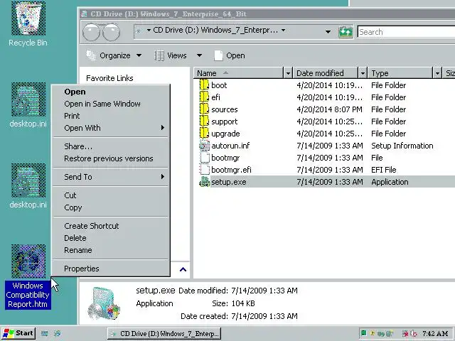Screen dimensions: 455x341
Task: Collapse the Folders pane chevron
Action: [183, 269]
